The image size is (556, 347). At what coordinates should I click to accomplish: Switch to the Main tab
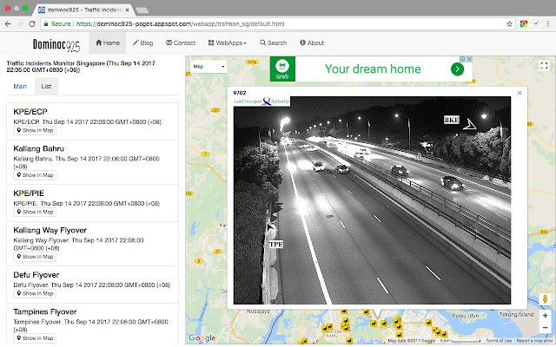pos(20,86)
